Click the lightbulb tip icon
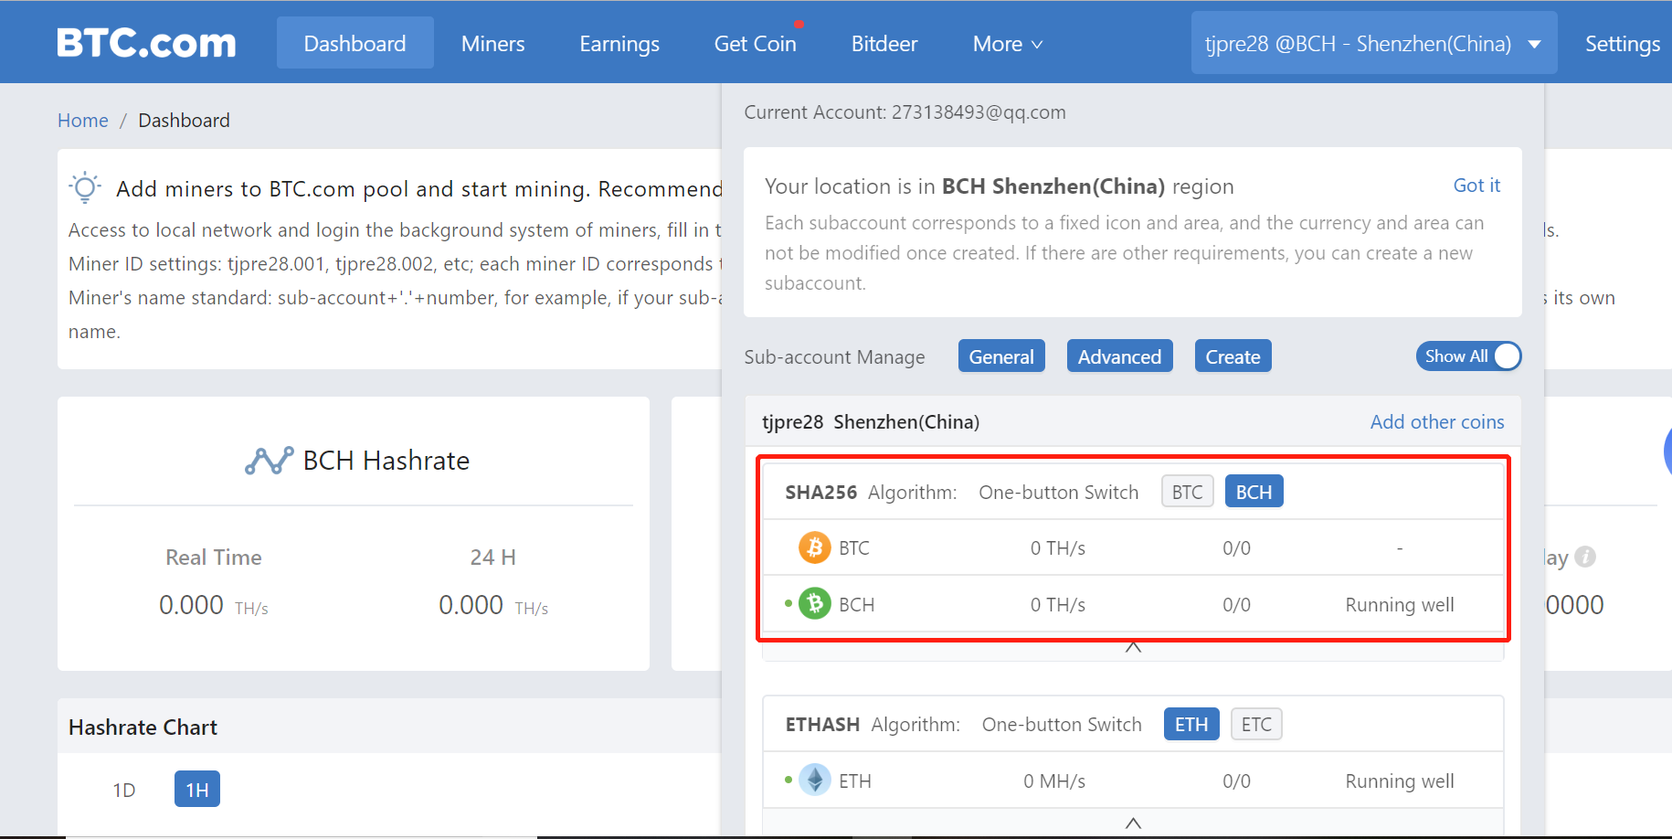 tap(85, 187)
